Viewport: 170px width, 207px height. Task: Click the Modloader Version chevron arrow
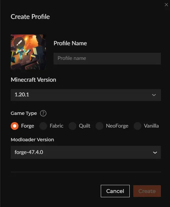point(155,152)
